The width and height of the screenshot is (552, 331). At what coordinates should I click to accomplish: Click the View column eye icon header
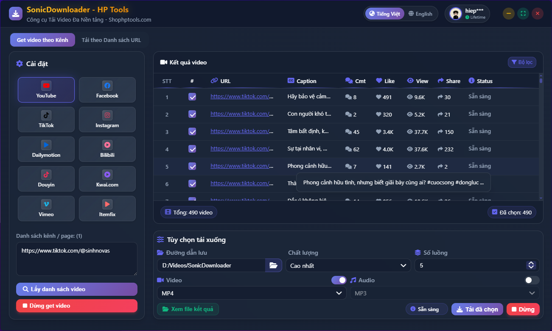tap(410, 81)
